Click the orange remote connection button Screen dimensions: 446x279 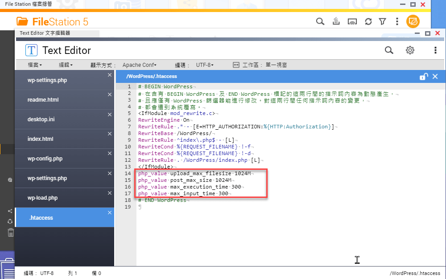413,21
